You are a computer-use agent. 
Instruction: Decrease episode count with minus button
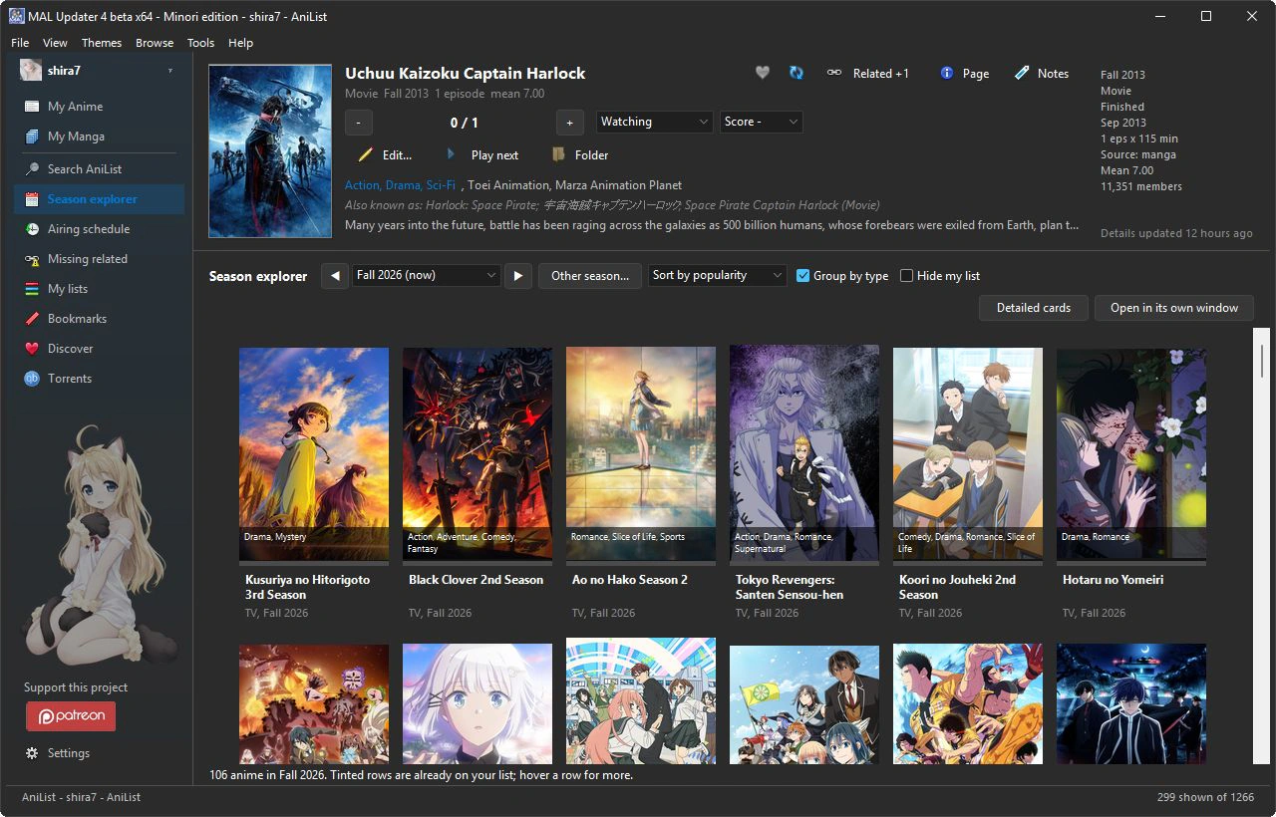358,123
